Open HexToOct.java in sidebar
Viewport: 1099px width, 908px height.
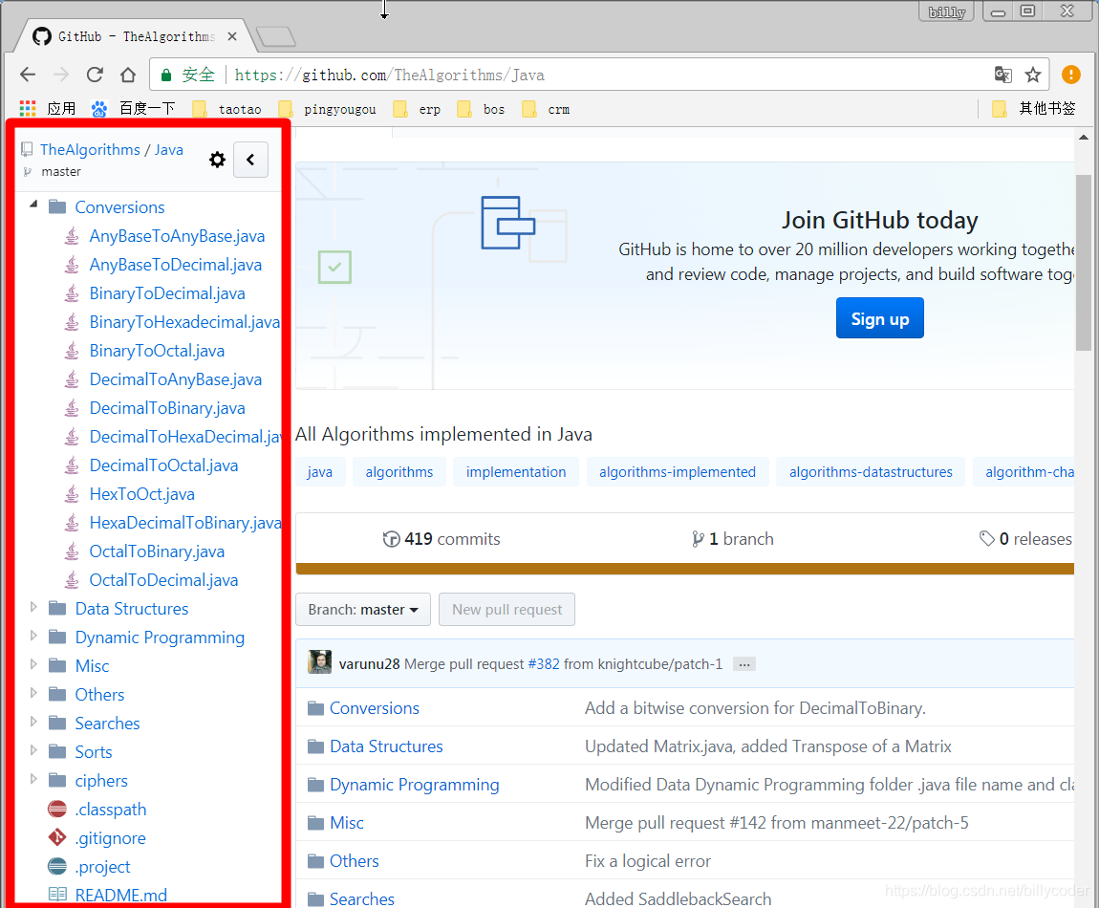[141, 494]
